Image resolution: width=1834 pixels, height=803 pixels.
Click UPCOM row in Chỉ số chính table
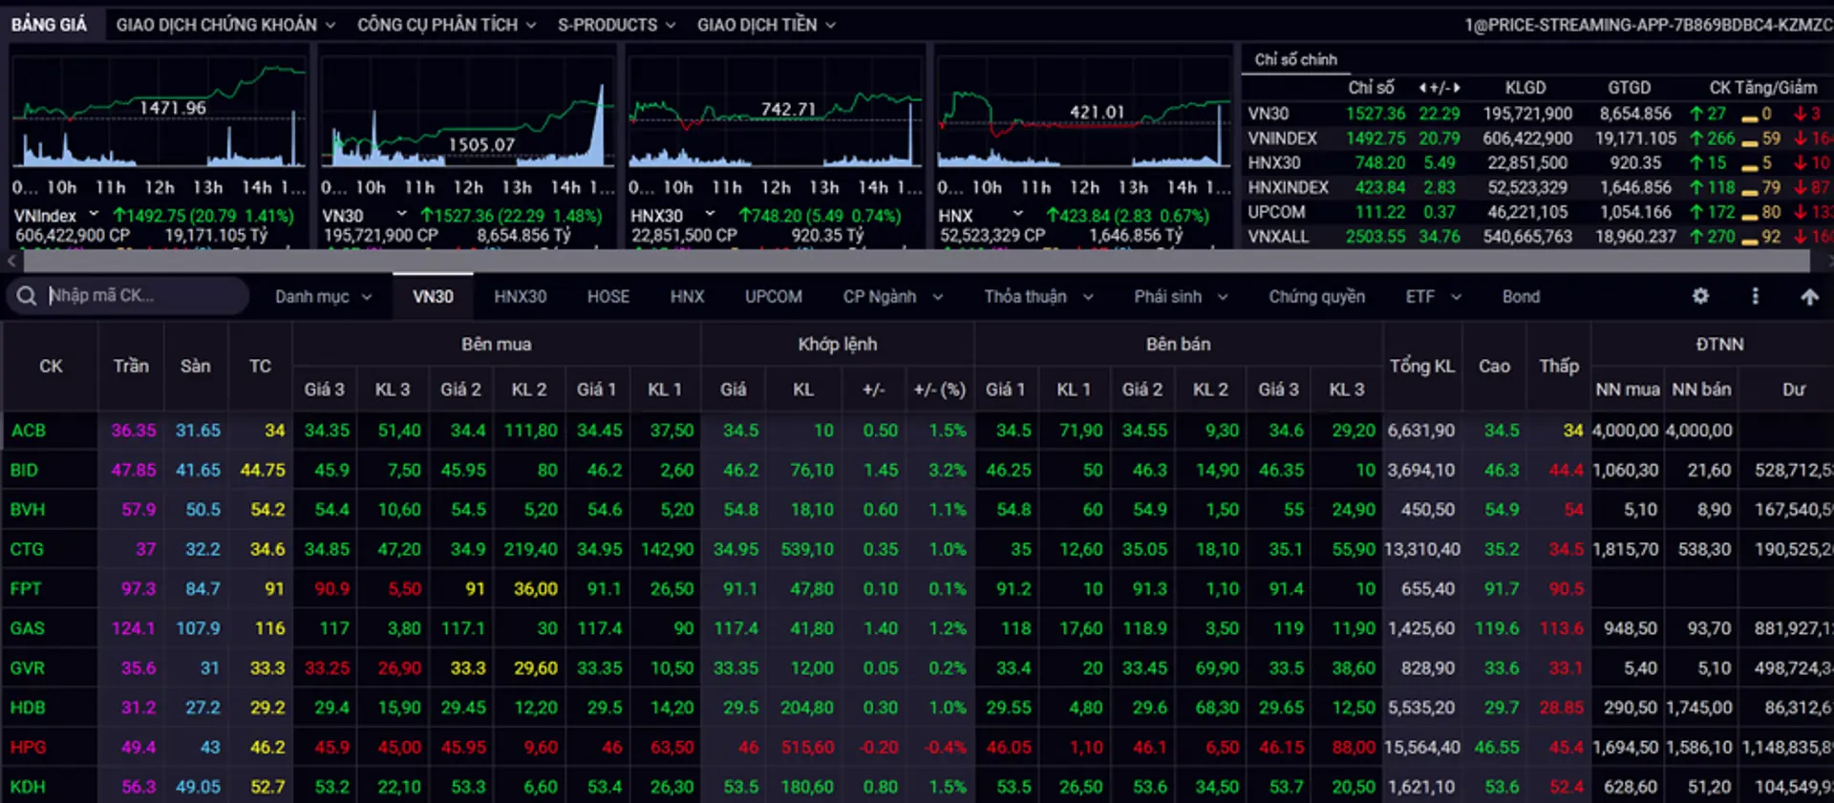[x=1538, y=212]
